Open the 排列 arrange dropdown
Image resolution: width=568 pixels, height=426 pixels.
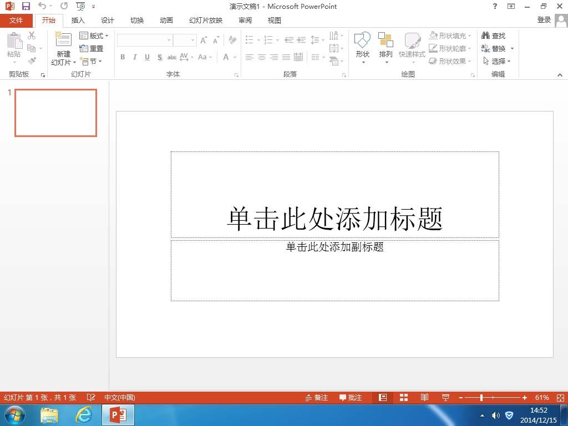pyautogui.click(x=386, y=49)
